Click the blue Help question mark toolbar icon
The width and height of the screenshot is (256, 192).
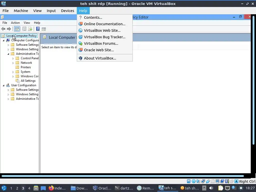tap(38, 29)
